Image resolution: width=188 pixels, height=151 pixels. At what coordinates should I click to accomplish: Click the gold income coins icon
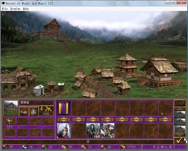tap(46, 109)
